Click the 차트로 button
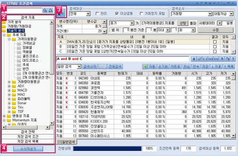This screenshot has width=238, height=156. click(x=175, y=66)
